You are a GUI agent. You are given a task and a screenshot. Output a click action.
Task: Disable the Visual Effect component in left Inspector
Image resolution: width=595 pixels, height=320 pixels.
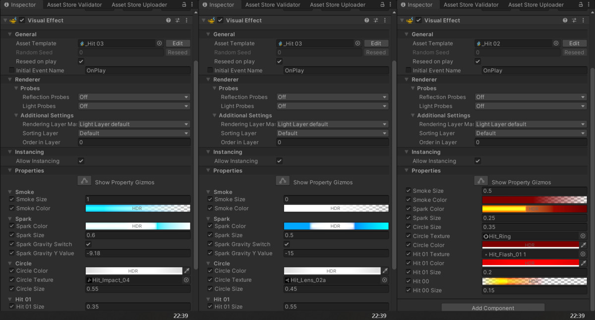(x=22, y=20)
